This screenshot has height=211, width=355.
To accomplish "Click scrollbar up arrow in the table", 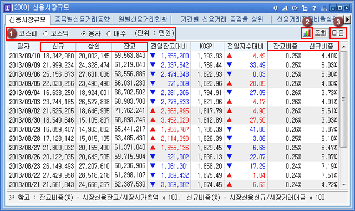I will point(344,47).
